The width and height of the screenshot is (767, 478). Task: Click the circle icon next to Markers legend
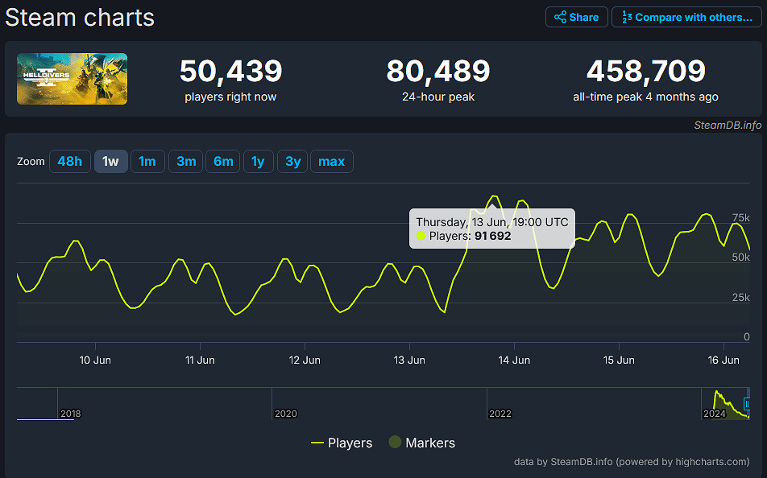click(394, 443)
